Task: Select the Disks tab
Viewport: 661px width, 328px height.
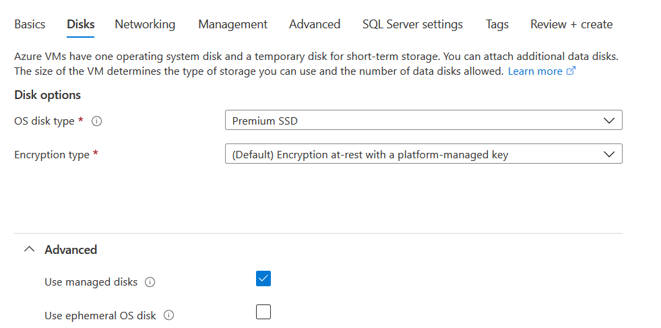Action: (x=80, y=24)
